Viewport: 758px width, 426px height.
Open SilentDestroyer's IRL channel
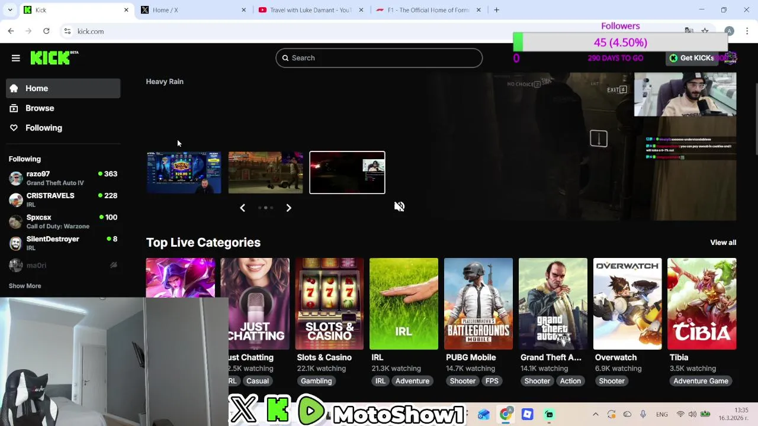click(x=63, y=243)
